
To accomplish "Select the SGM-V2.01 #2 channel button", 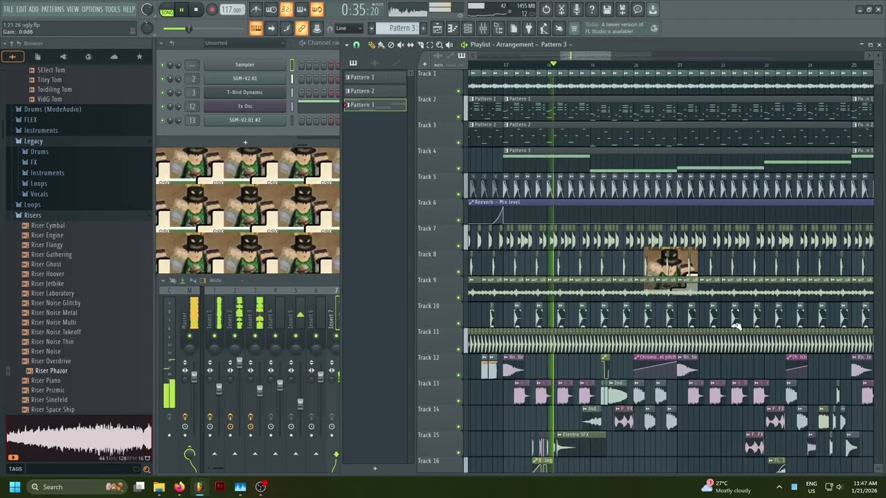I will [244, 120].
